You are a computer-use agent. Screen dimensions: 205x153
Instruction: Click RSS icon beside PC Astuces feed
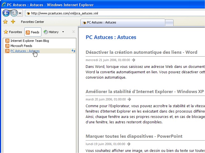click(7, 51)
